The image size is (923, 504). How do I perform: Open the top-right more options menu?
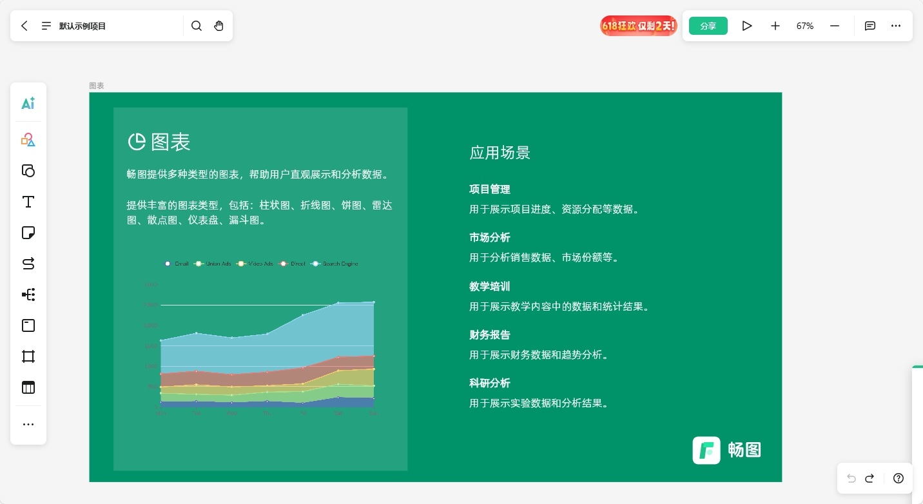point(896,26)
